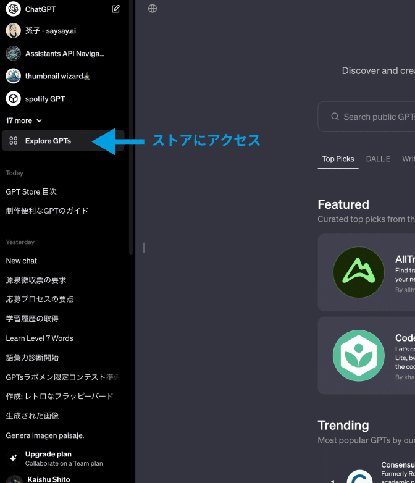
Task: Select the Top Picks tab
Action: [x=338, y=159]
